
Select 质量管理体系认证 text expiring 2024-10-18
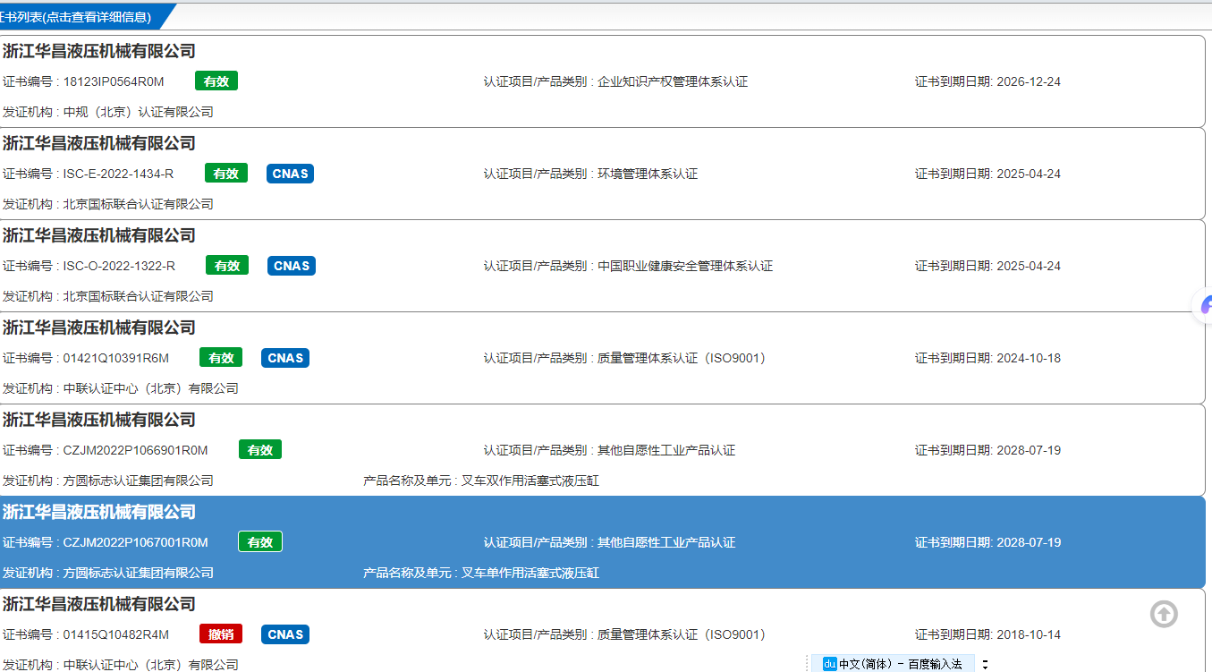pyautogui.click(x=682, y=358)
